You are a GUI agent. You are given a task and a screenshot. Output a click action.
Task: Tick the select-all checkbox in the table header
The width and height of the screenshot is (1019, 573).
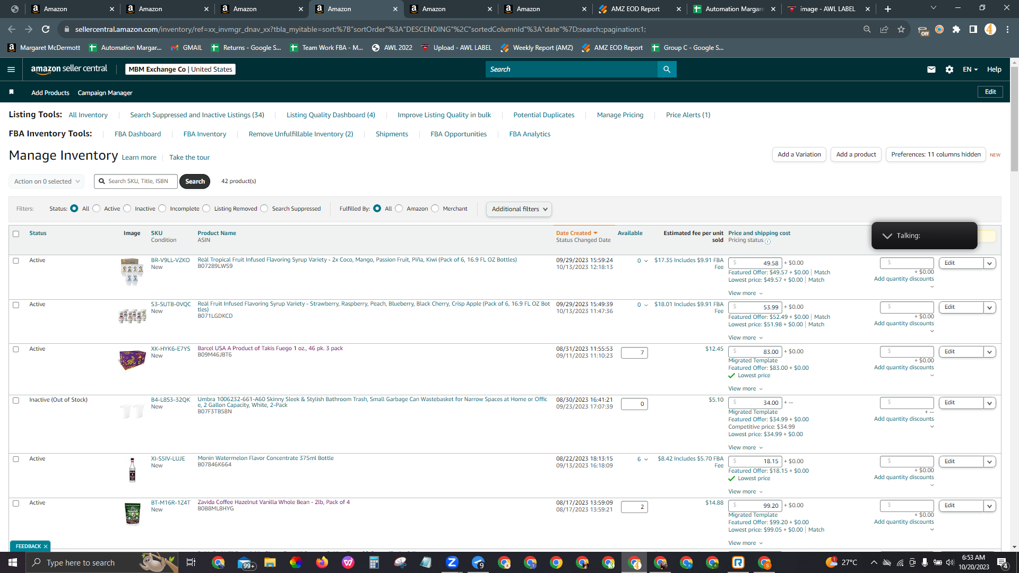coord(16,234)
